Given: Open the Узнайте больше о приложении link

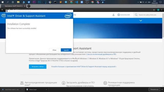Looking at the screenshot, I should click(84, 66).
